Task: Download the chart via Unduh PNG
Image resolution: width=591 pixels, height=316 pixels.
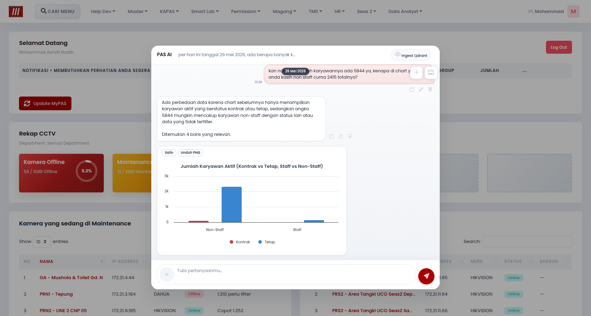Action: (x=190, y=153)
